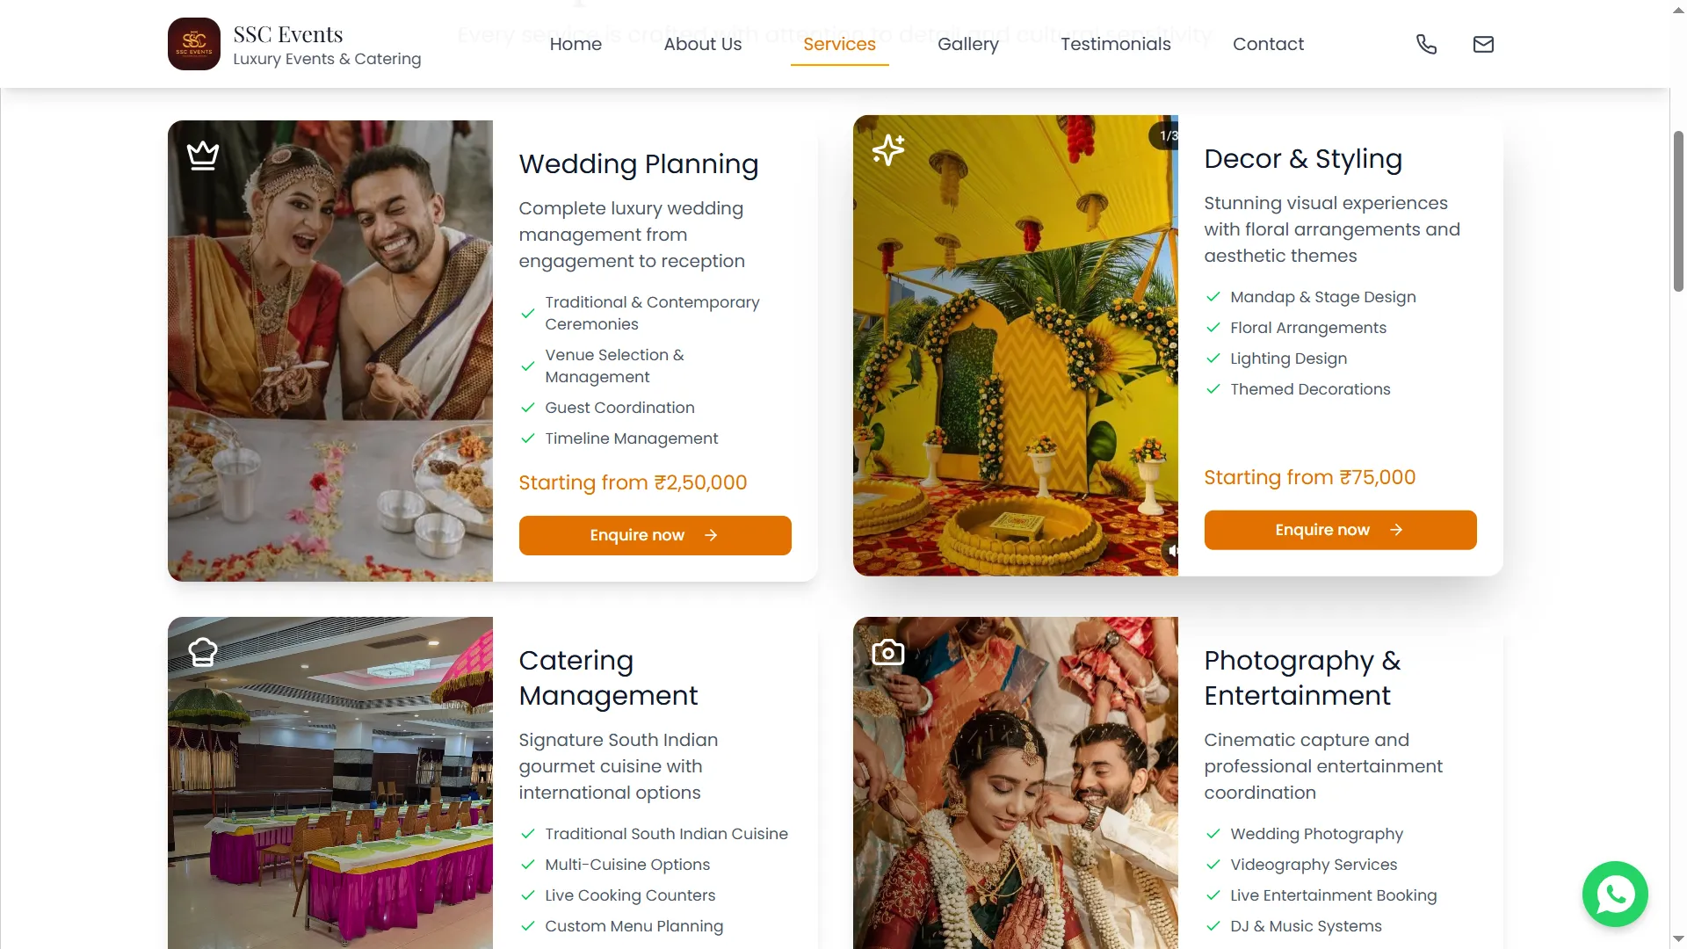Click the Wedding Planning heading
This screenshot has width=1687, height=949.
coord(638,164)
